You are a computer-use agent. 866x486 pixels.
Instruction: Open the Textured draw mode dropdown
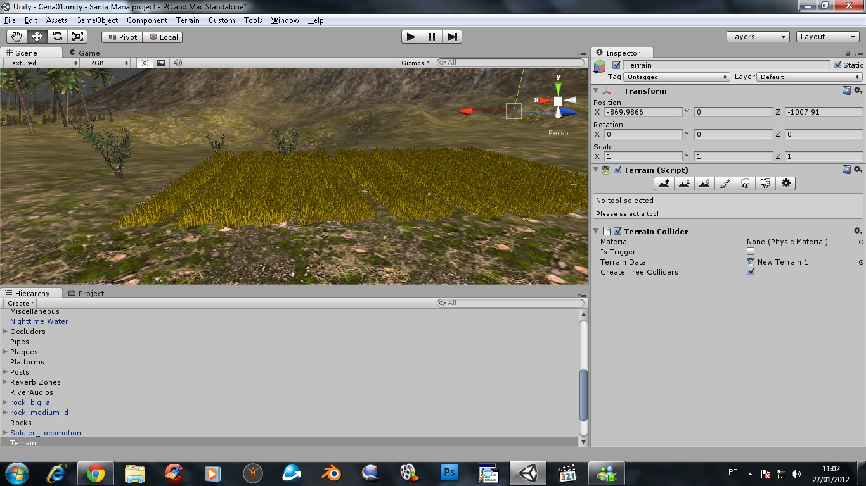(40, 62)
